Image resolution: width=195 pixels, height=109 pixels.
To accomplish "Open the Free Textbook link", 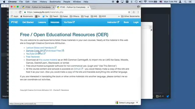I will click(33, 57).
